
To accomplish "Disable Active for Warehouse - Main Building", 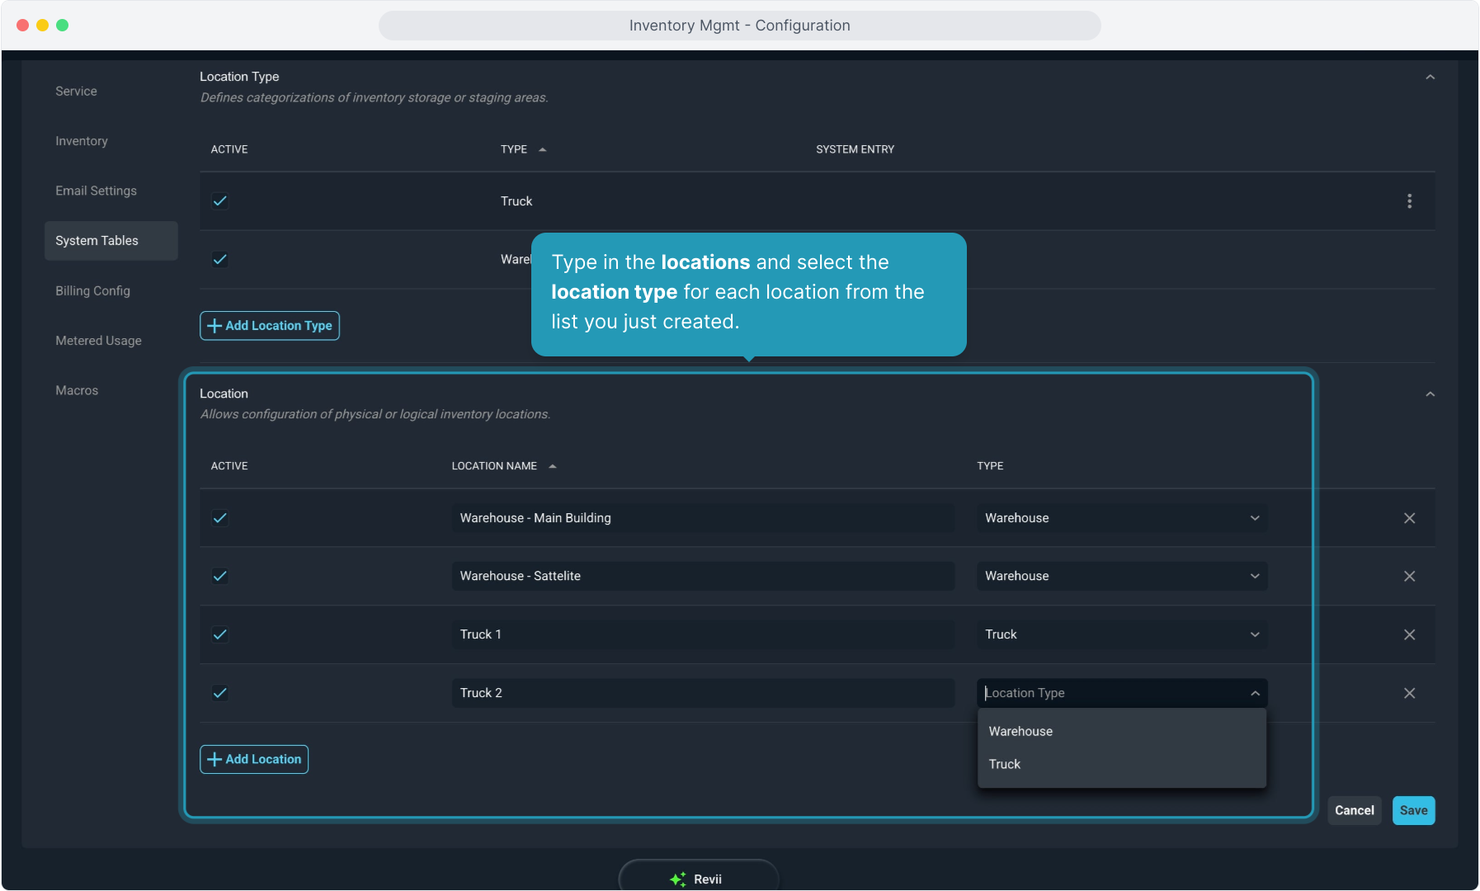I will point(220,518).
